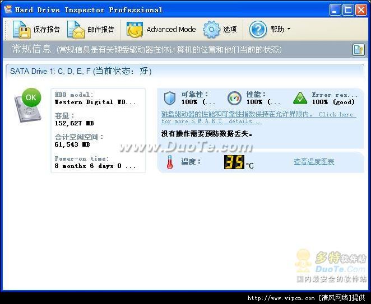
Task: Click the reliability shield icon
Action: coord(170,99)
